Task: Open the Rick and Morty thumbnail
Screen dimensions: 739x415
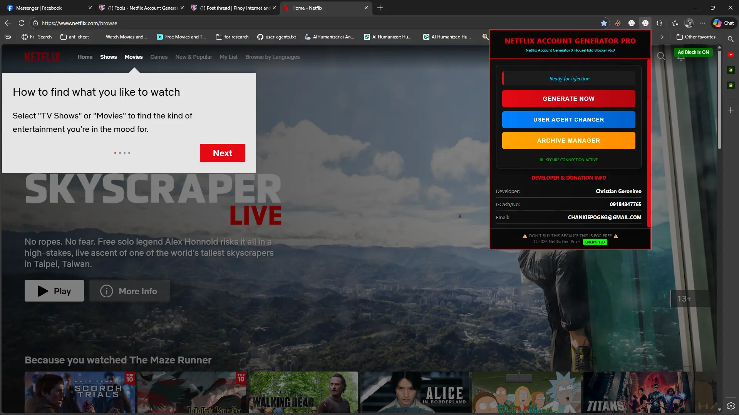Action: pos(526,392)
